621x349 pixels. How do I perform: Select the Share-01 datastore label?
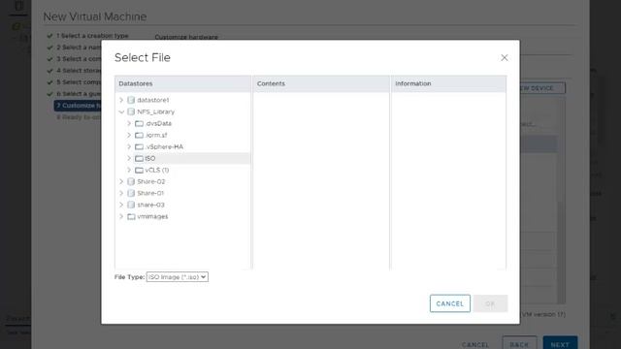pyautogui.click(x=150, y=193)
